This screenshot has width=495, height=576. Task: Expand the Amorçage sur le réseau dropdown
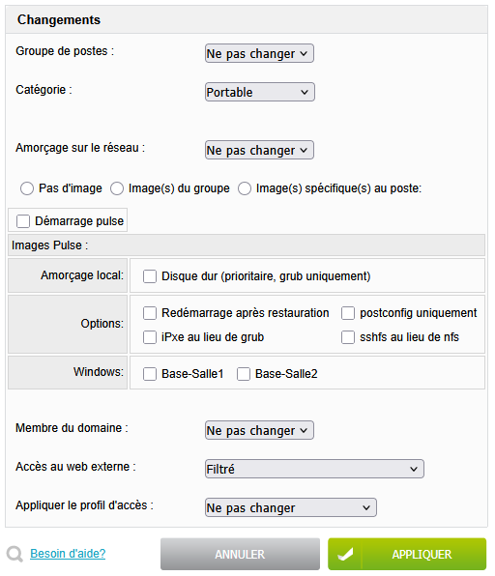[259, 150]
